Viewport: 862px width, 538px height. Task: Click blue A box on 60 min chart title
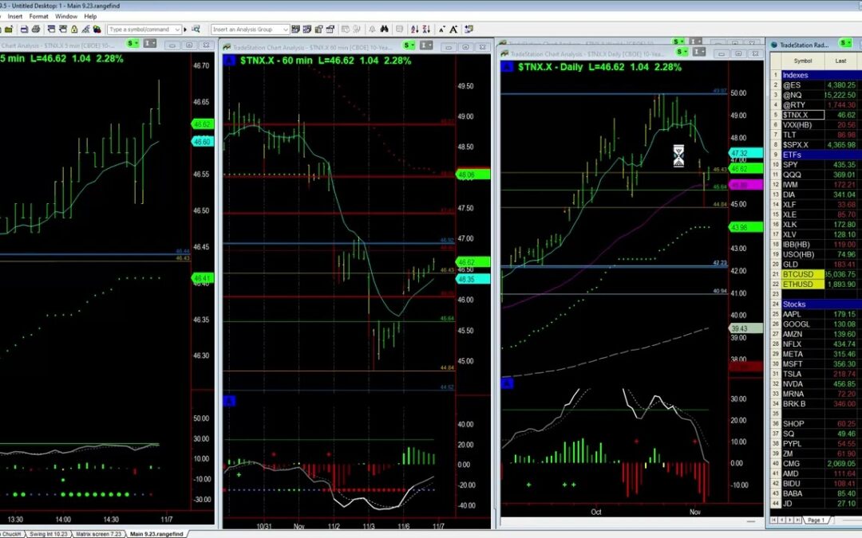point(229,61)
